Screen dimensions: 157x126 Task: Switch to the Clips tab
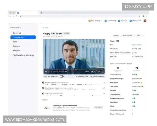(139, 35)
